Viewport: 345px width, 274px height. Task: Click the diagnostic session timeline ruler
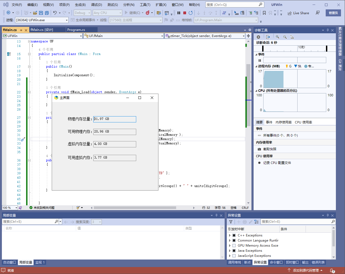click(294, 48)
